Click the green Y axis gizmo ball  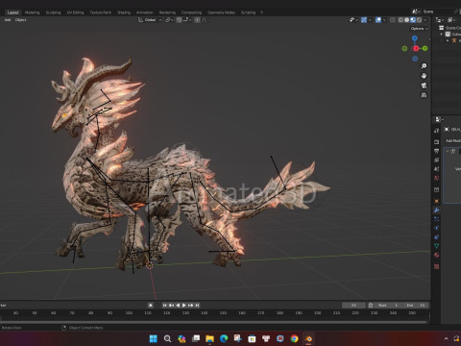click(425, 48)
